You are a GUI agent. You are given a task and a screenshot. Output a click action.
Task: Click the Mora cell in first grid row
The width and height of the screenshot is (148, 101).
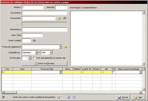click(x=68, y=72)
